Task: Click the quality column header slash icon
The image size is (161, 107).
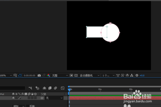Action: (19, 94)
